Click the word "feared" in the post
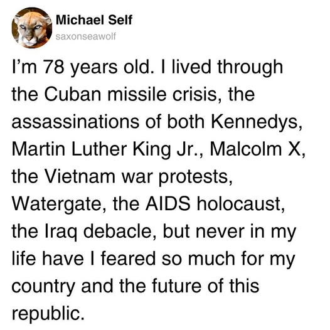 pos(128,258)
